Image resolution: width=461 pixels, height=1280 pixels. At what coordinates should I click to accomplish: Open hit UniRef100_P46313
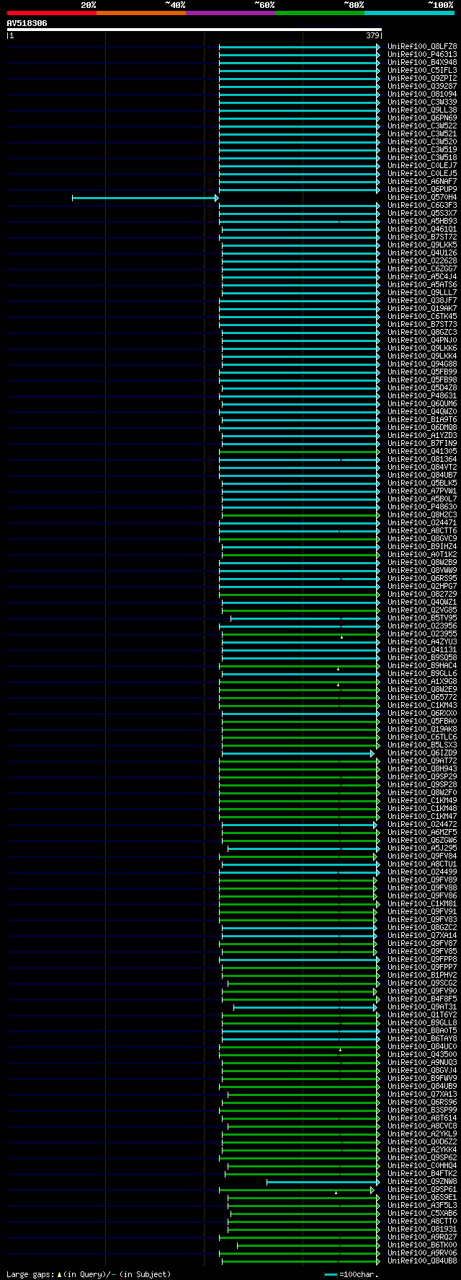tap(422, 54)
